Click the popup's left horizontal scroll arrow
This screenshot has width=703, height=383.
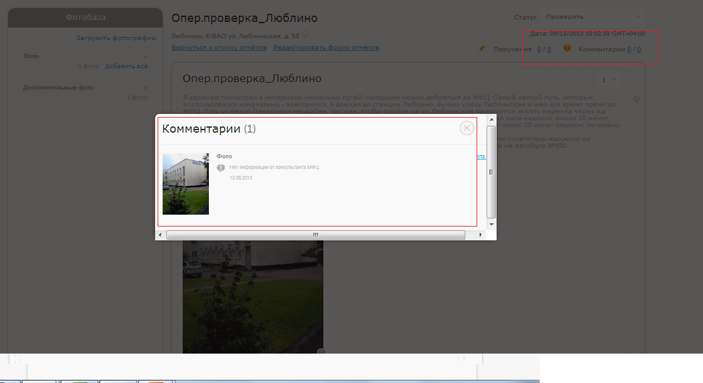coord(161,235)
